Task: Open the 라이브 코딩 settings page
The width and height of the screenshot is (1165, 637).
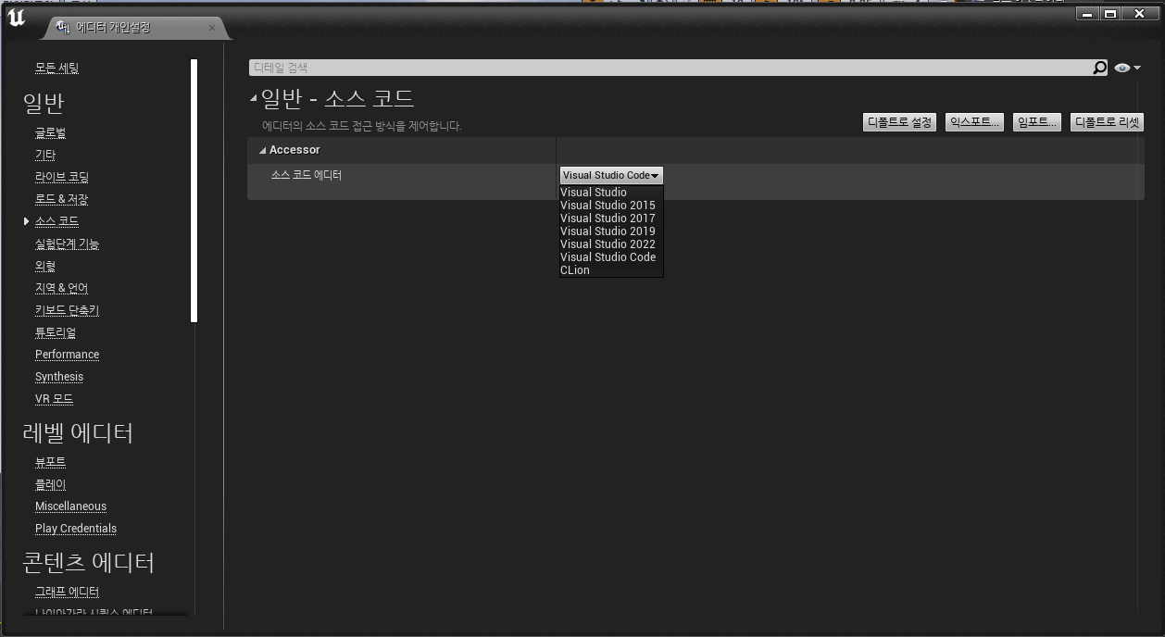Action: pos(62,177)
